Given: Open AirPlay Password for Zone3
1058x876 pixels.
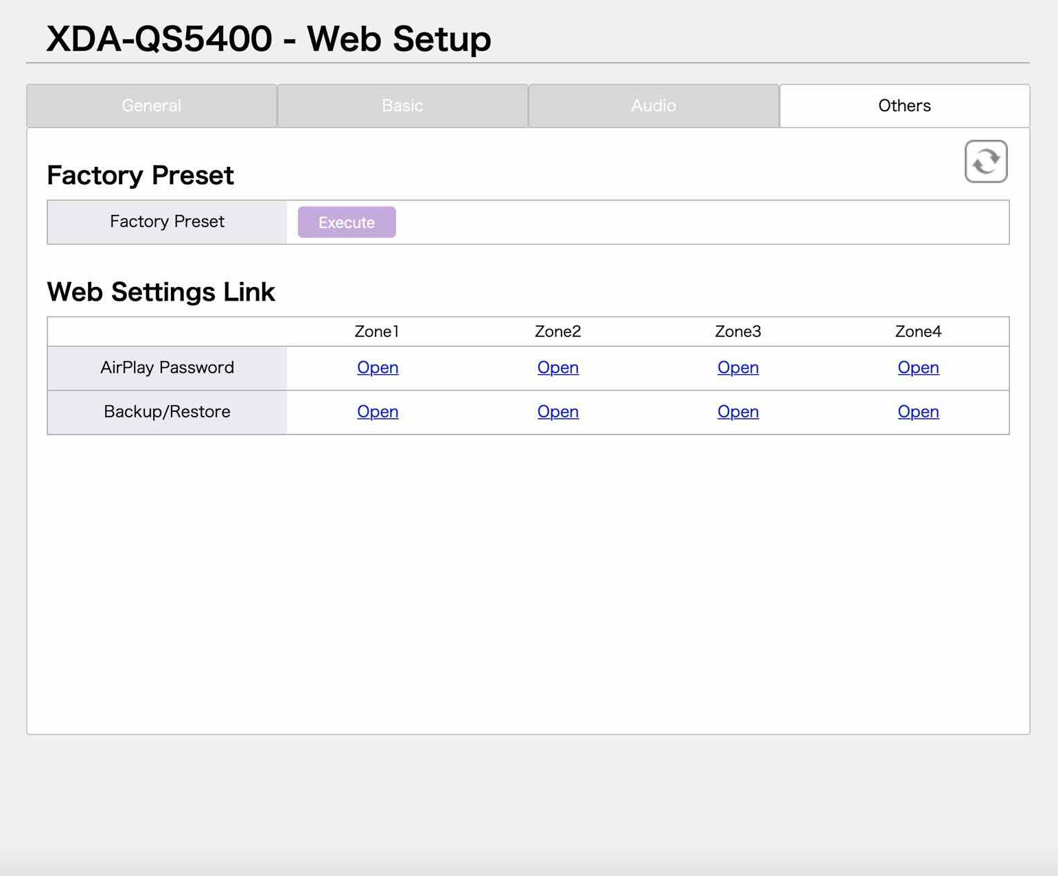Looking at the screenshot, I should (738, 367).
